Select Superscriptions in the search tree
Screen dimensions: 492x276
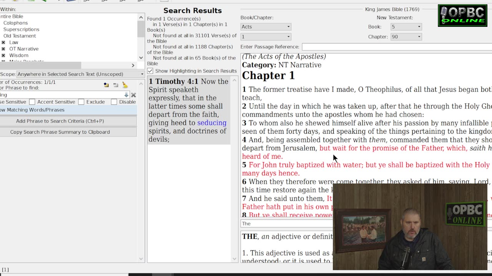coord(21,29)
